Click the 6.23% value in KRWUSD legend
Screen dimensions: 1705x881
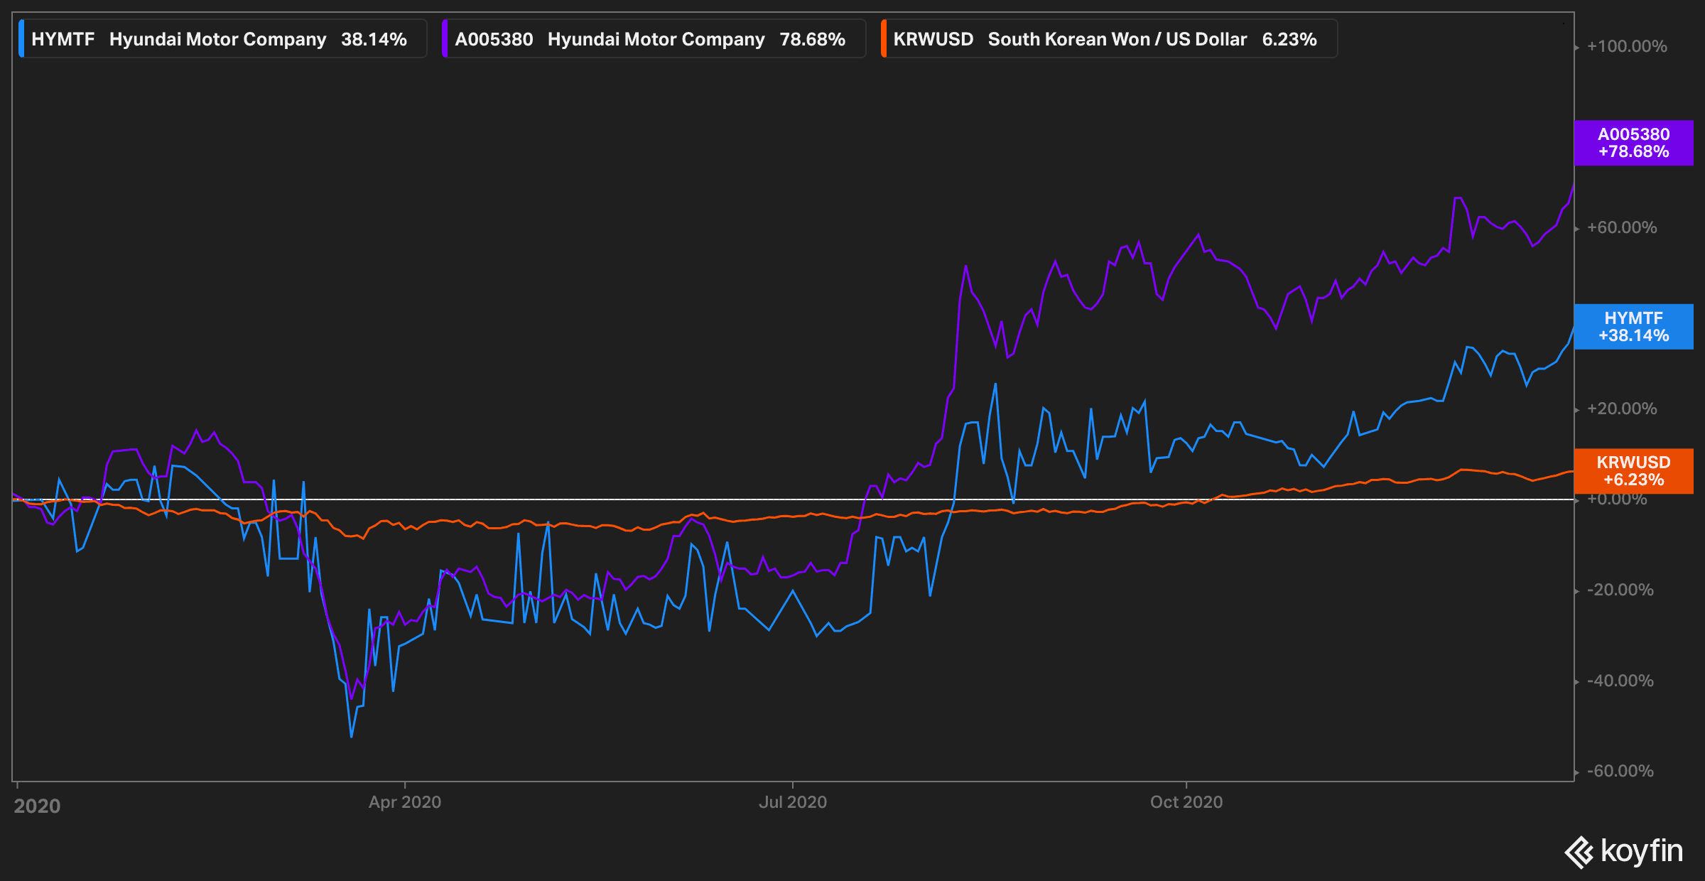tap(1289, 39)
